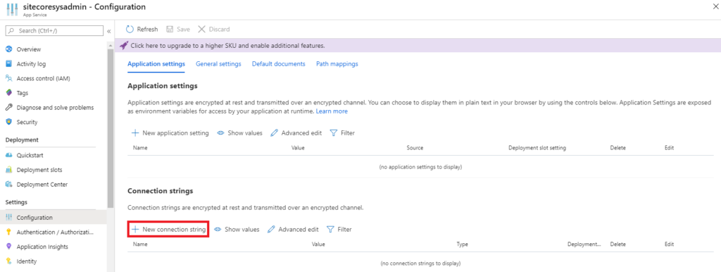The height and width of the screenshot is (272, 721).
Task: Click the Access control (IAM) people icon
Action: click(x=8, y=78)
